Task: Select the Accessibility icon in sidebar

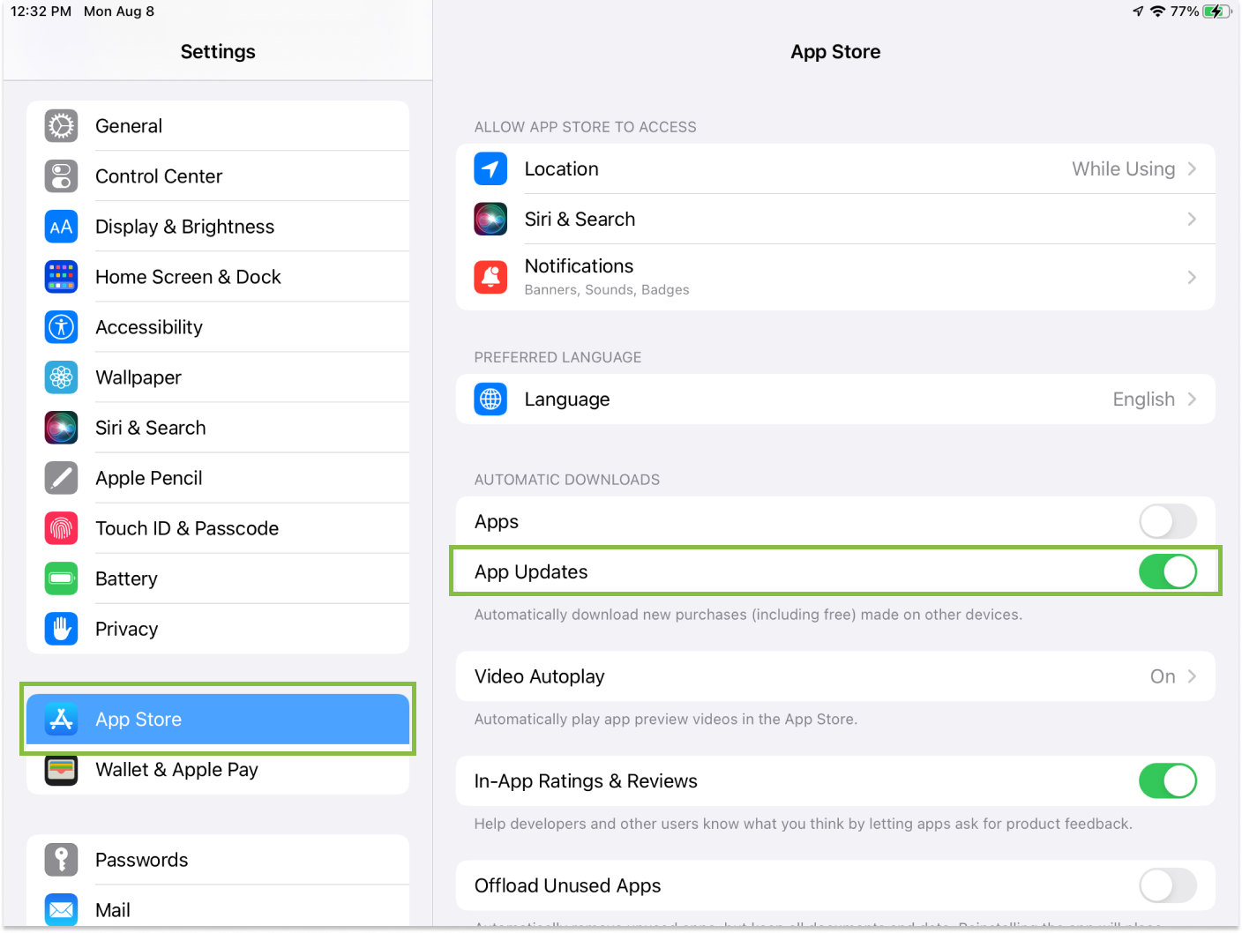Action: 61,327
